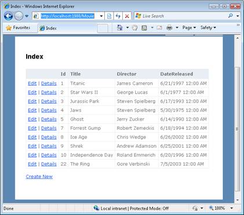The height and width of the screenshot is (215, 244).
Task: Click the Home toolbar icon
Action: point(119,28)
